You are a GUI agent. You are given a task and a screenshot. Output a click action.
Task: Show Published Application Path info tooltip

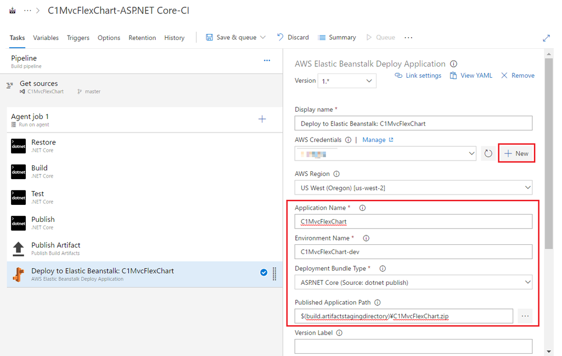pyautogui.click(x=378, y=303)
